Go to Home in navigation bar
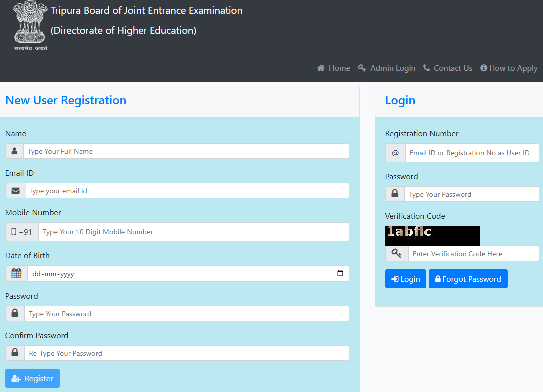543x392 pixels. [x=334, y=68]
